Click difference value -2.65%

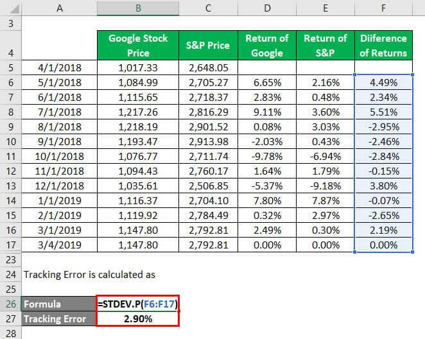point(383,216)
